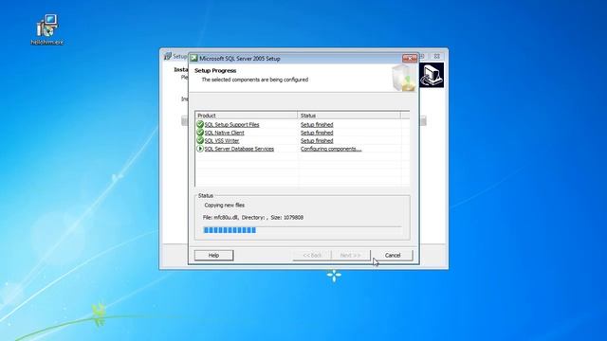Click the Product column header
This screenshot has width=607, height=341.
247,116
